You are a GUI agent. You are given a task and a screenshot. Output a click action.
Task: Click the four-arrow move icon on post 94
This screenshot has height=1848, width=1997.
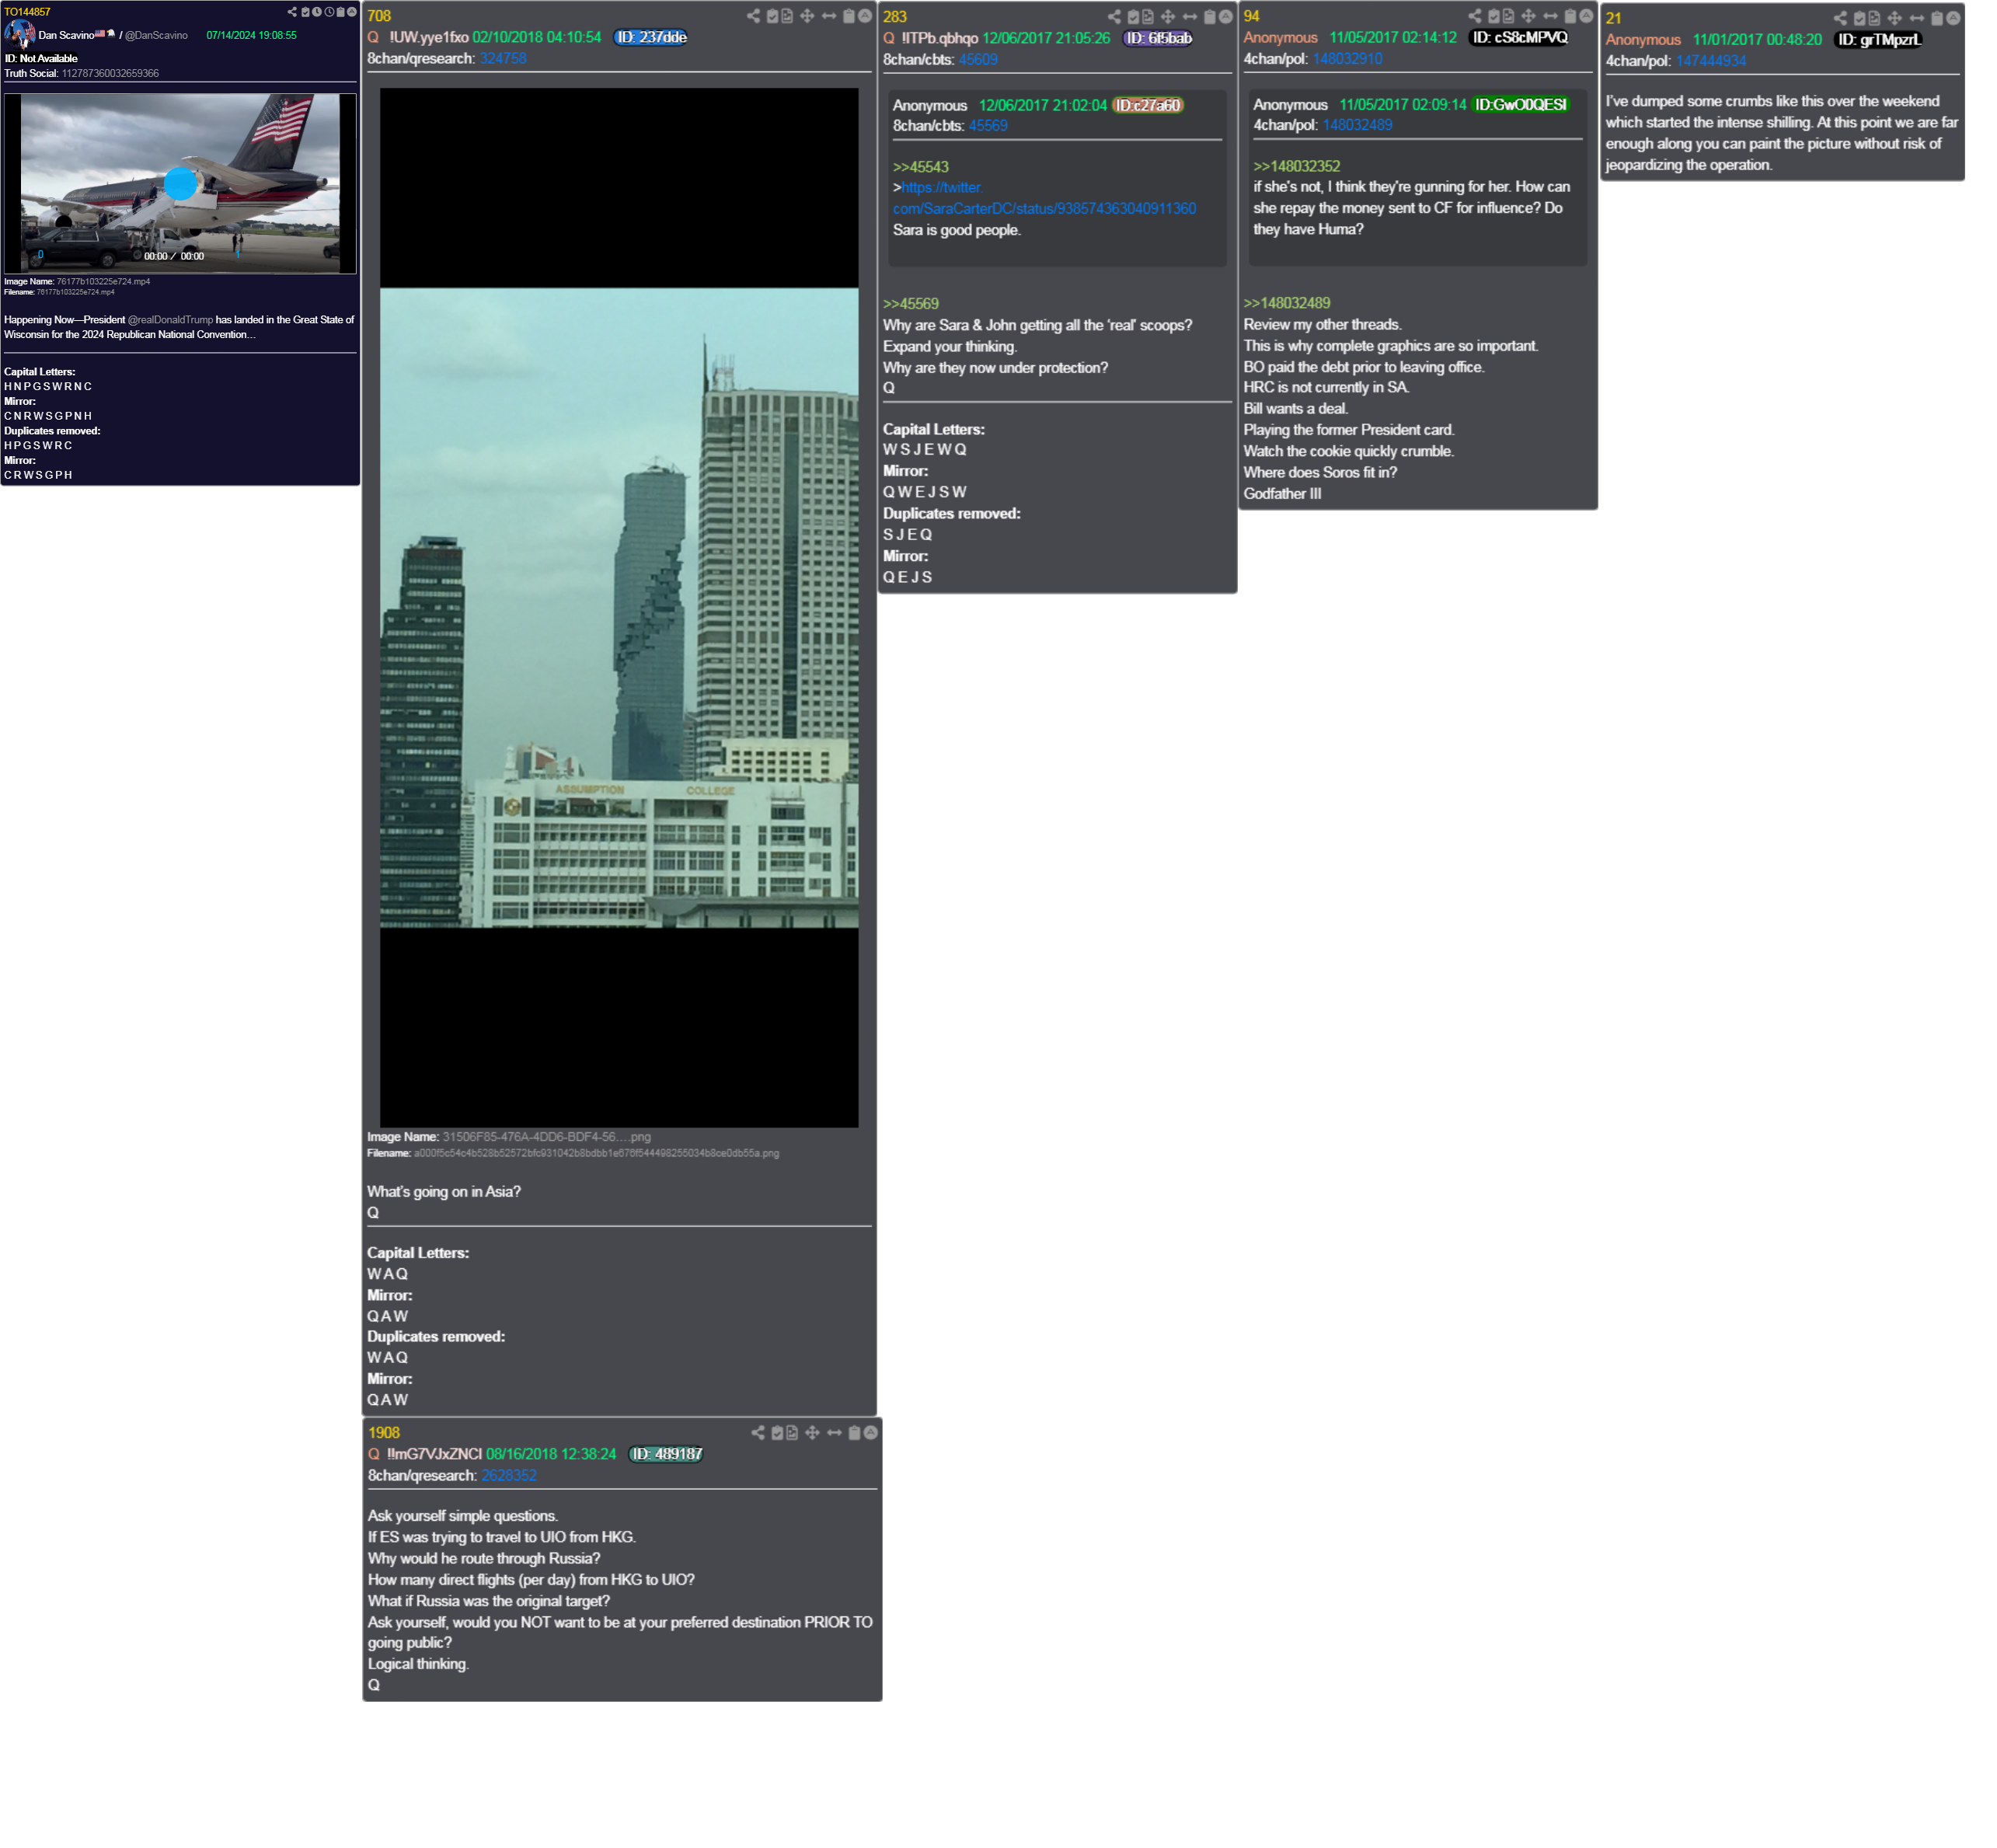tap(1529, 16)
